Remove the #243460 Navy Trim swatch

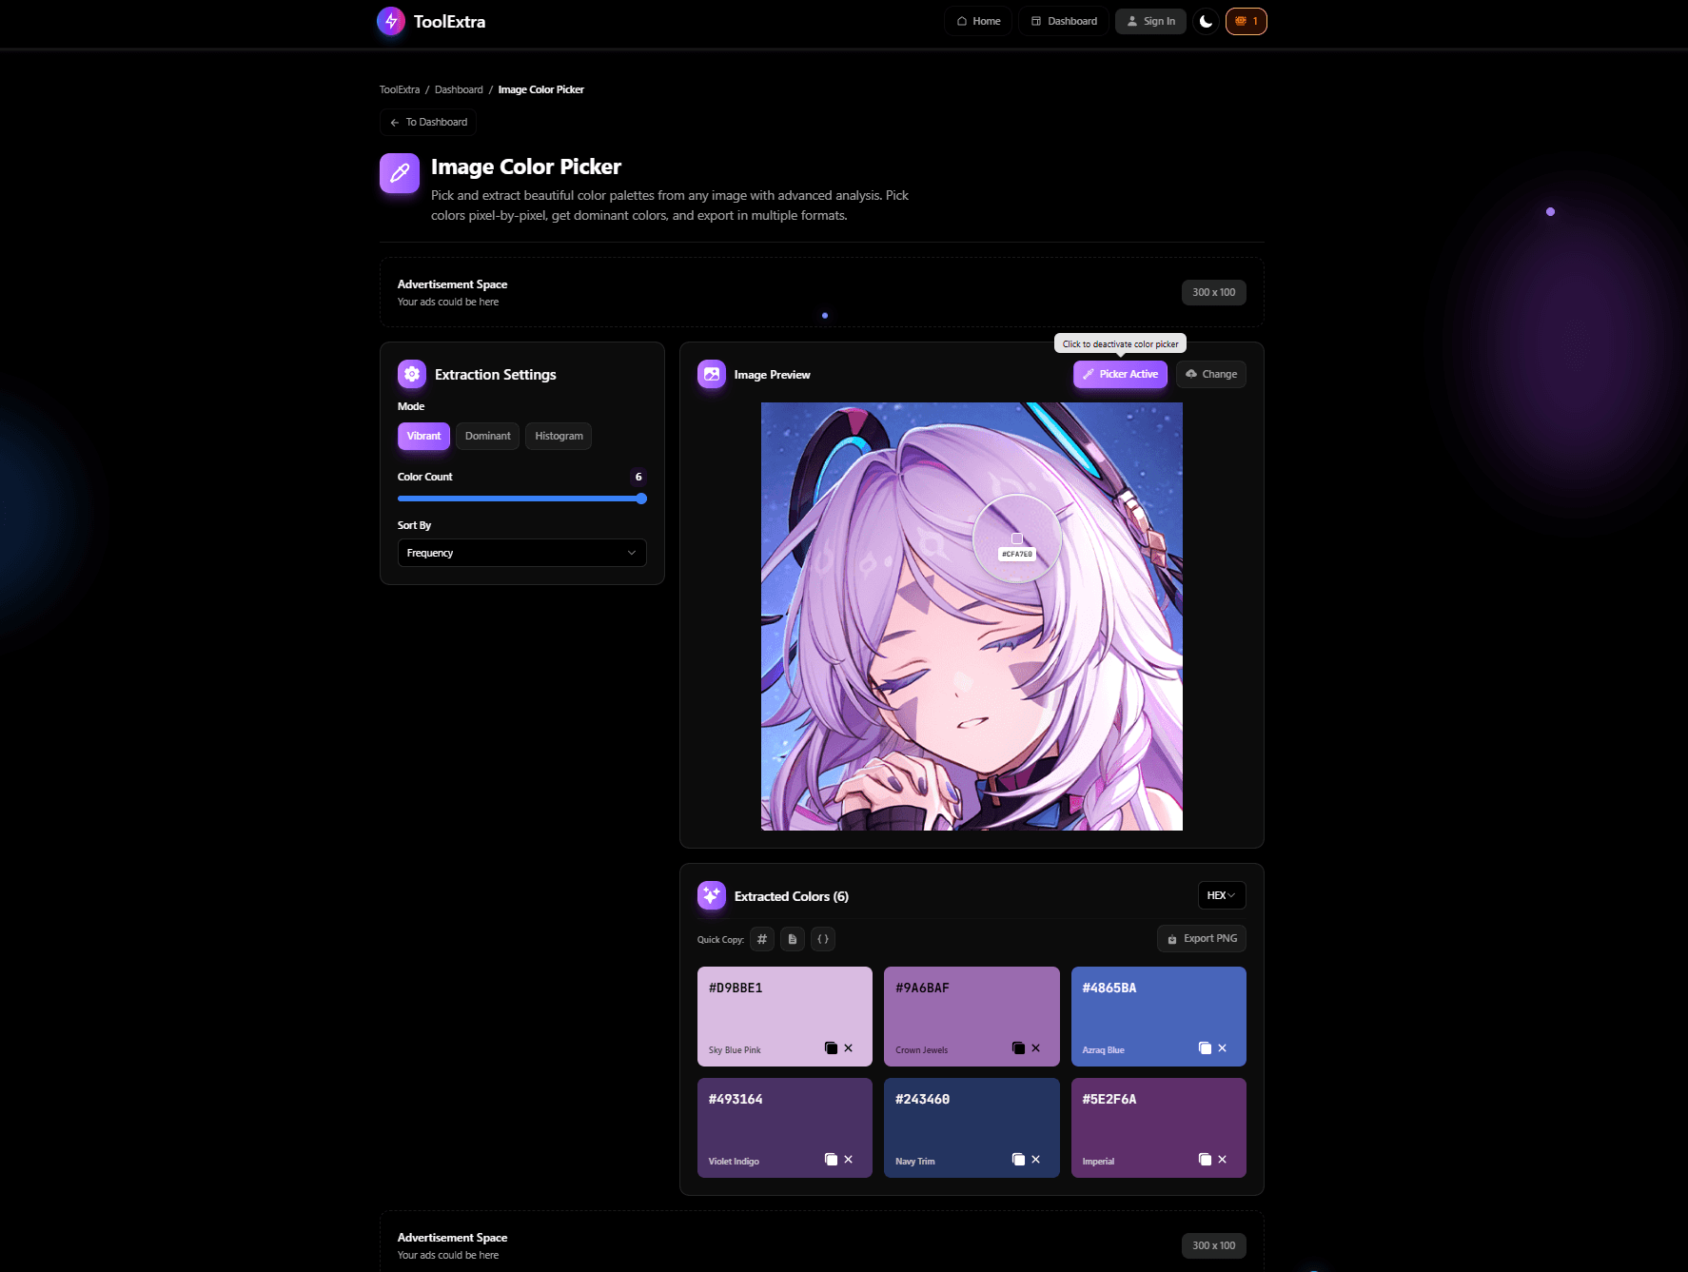1035,1159
